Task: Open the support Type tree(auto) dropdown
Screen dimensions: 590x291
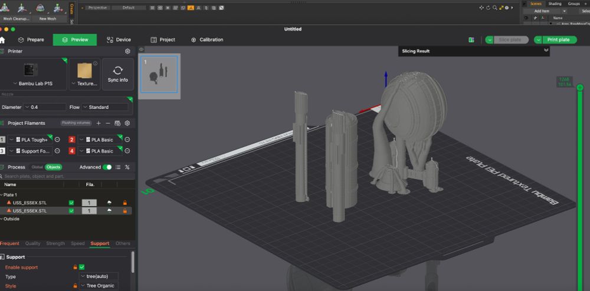Action: 99,276
